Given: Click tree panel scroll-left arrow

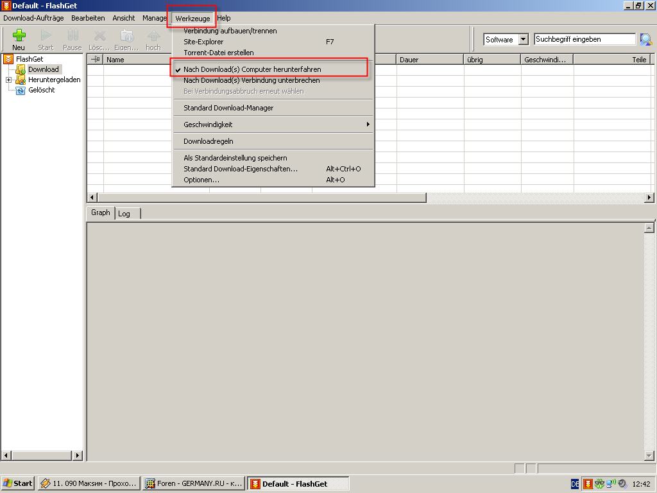Looking at the screenshot, I should tap(6, 455).
